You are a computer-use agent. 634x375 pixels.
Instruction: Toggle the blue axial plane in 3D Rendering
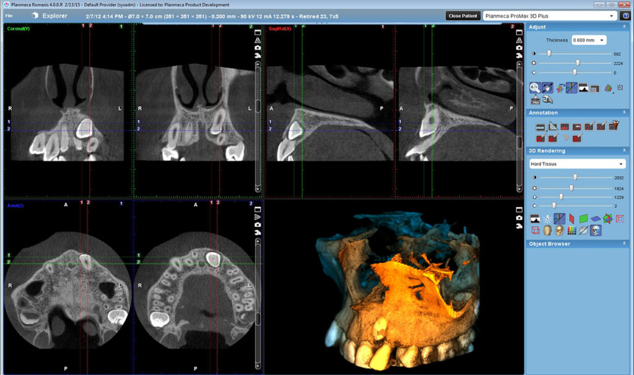[595, 218]
